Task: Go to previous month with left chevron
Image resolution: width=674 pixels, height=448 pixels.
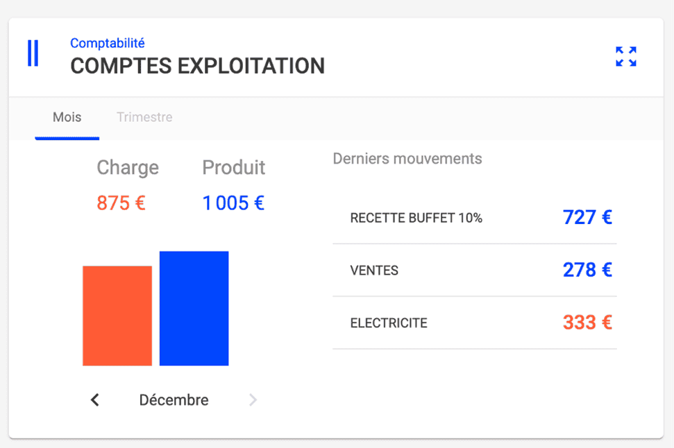Action: coord(95,400)
